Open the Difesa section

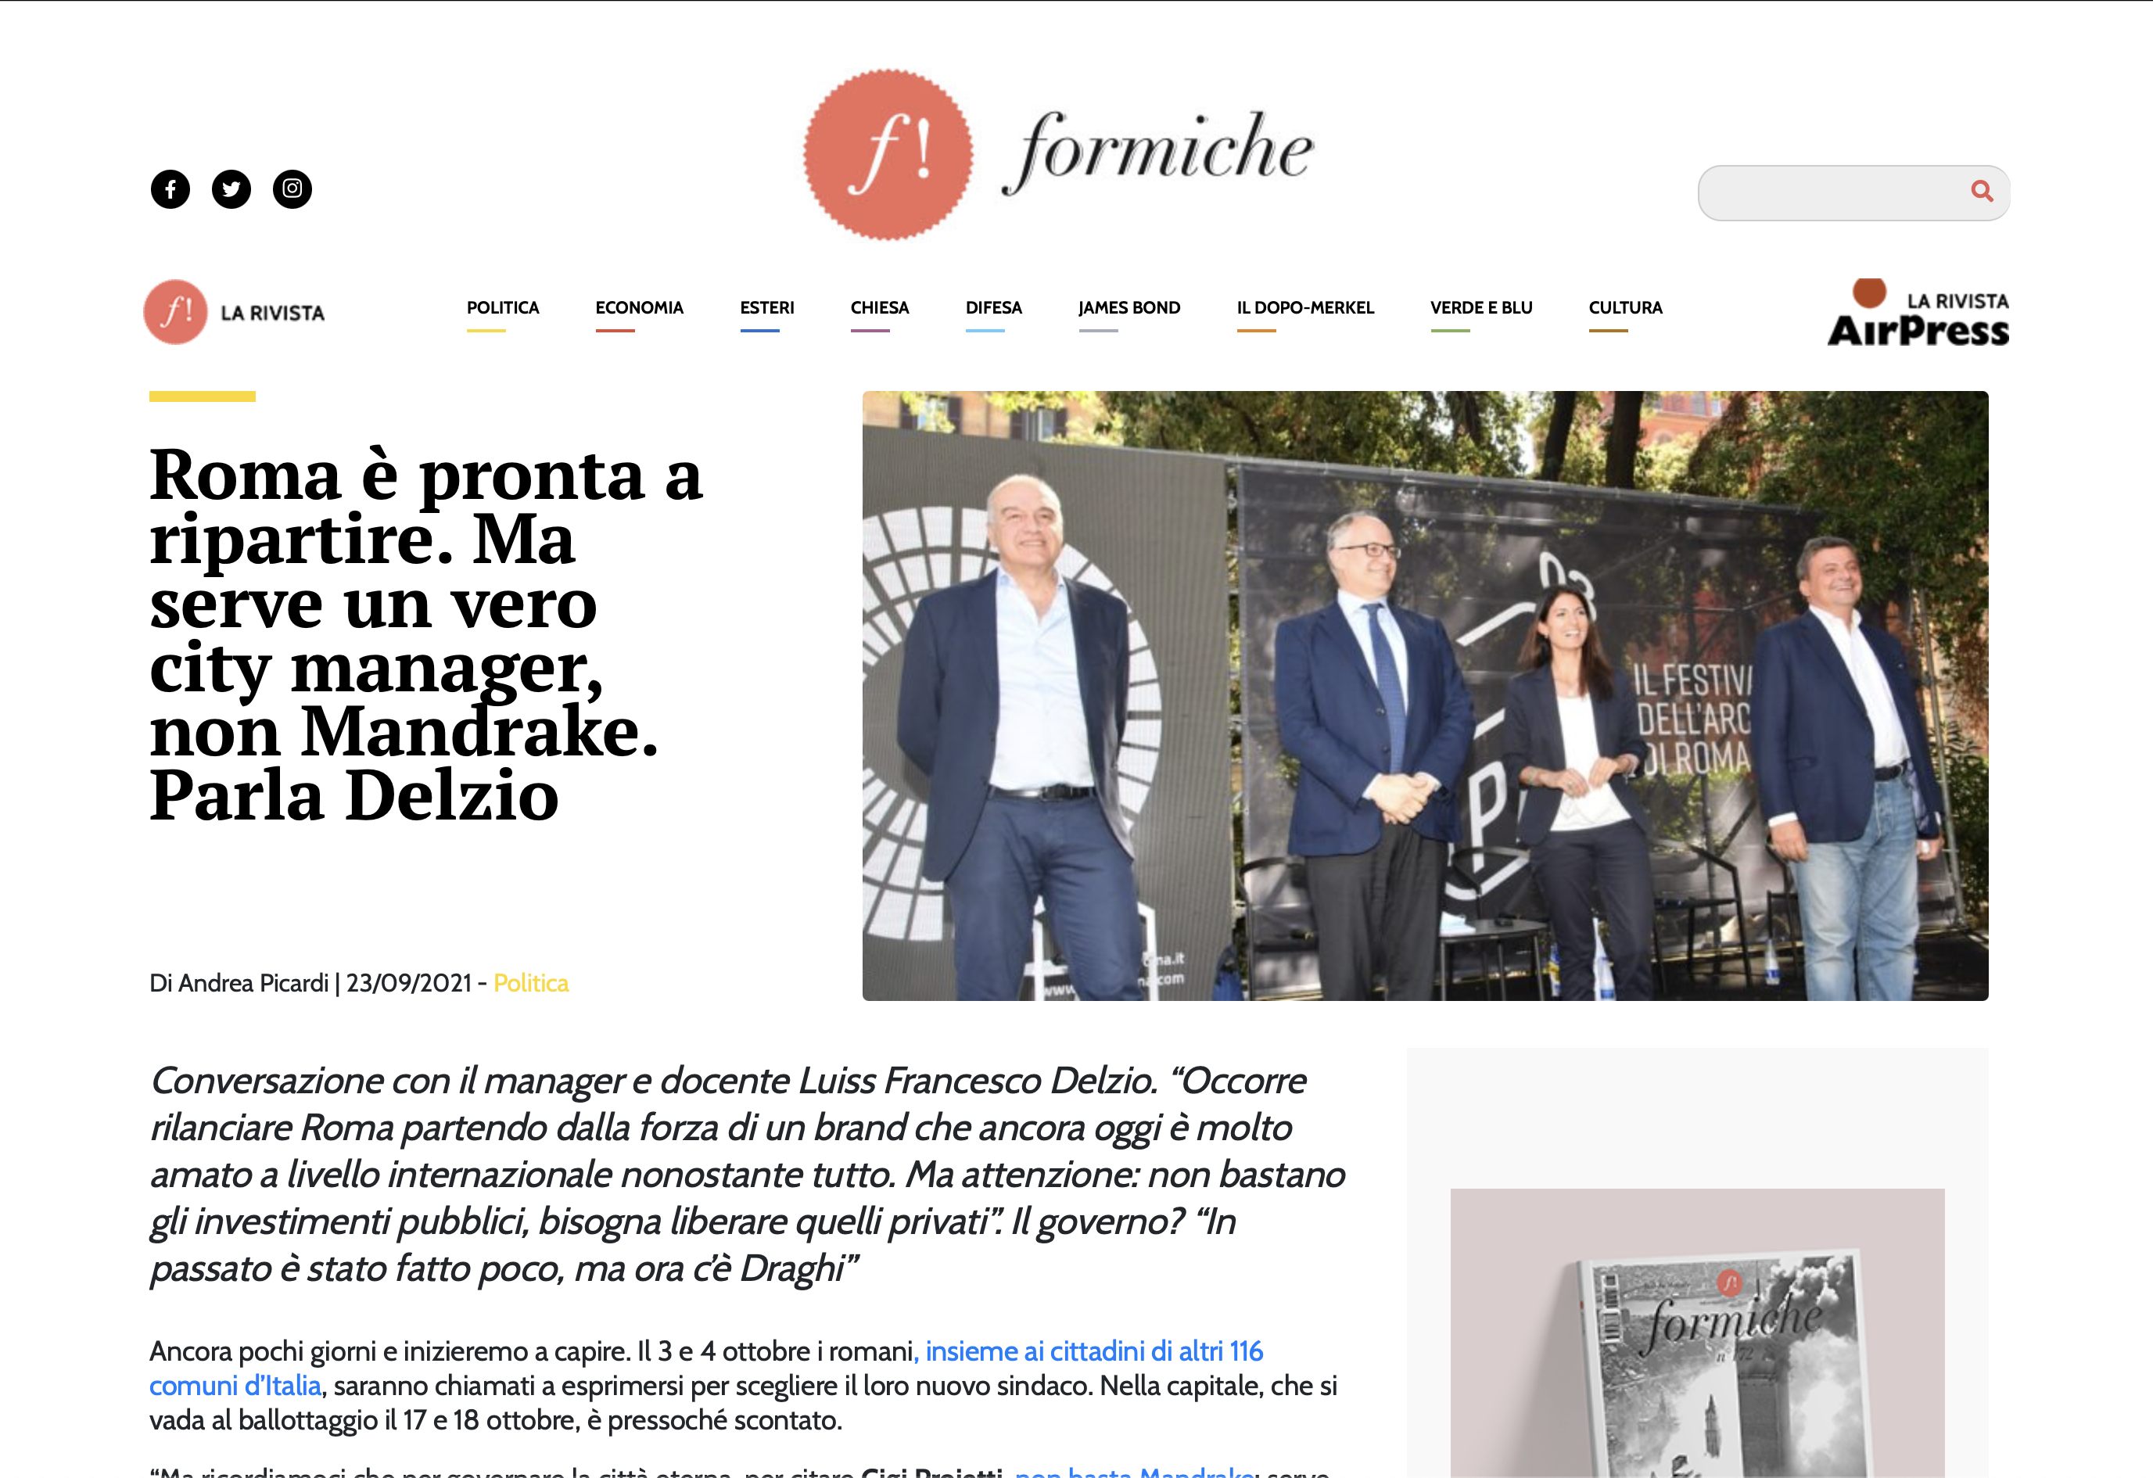994,307
